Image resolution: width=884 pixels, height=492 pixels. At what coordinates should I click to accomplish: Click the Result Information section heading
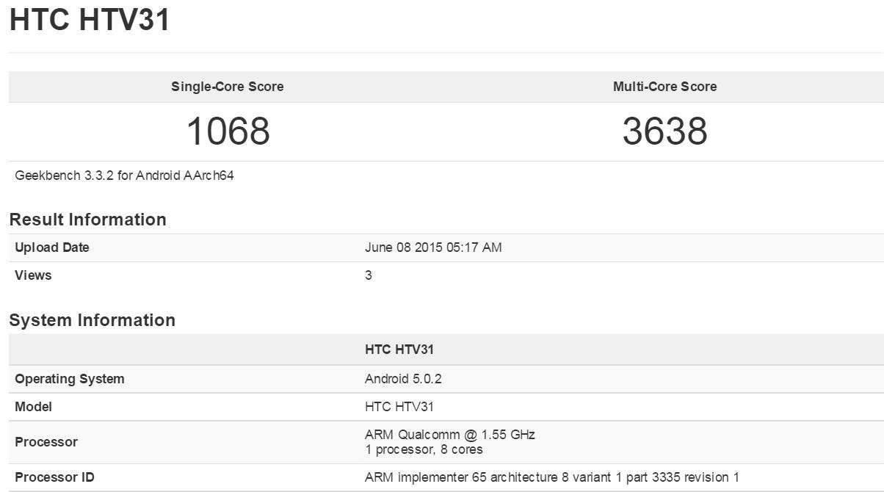(x=88, y=220)
